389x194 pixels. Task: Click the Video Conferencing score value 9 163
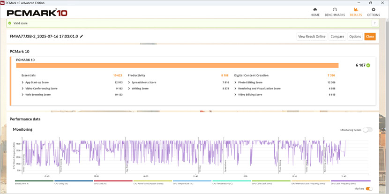tap(119, 89)
